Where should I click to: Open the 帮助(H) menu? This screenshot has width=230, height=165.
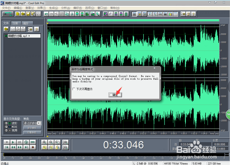[115, 8]
